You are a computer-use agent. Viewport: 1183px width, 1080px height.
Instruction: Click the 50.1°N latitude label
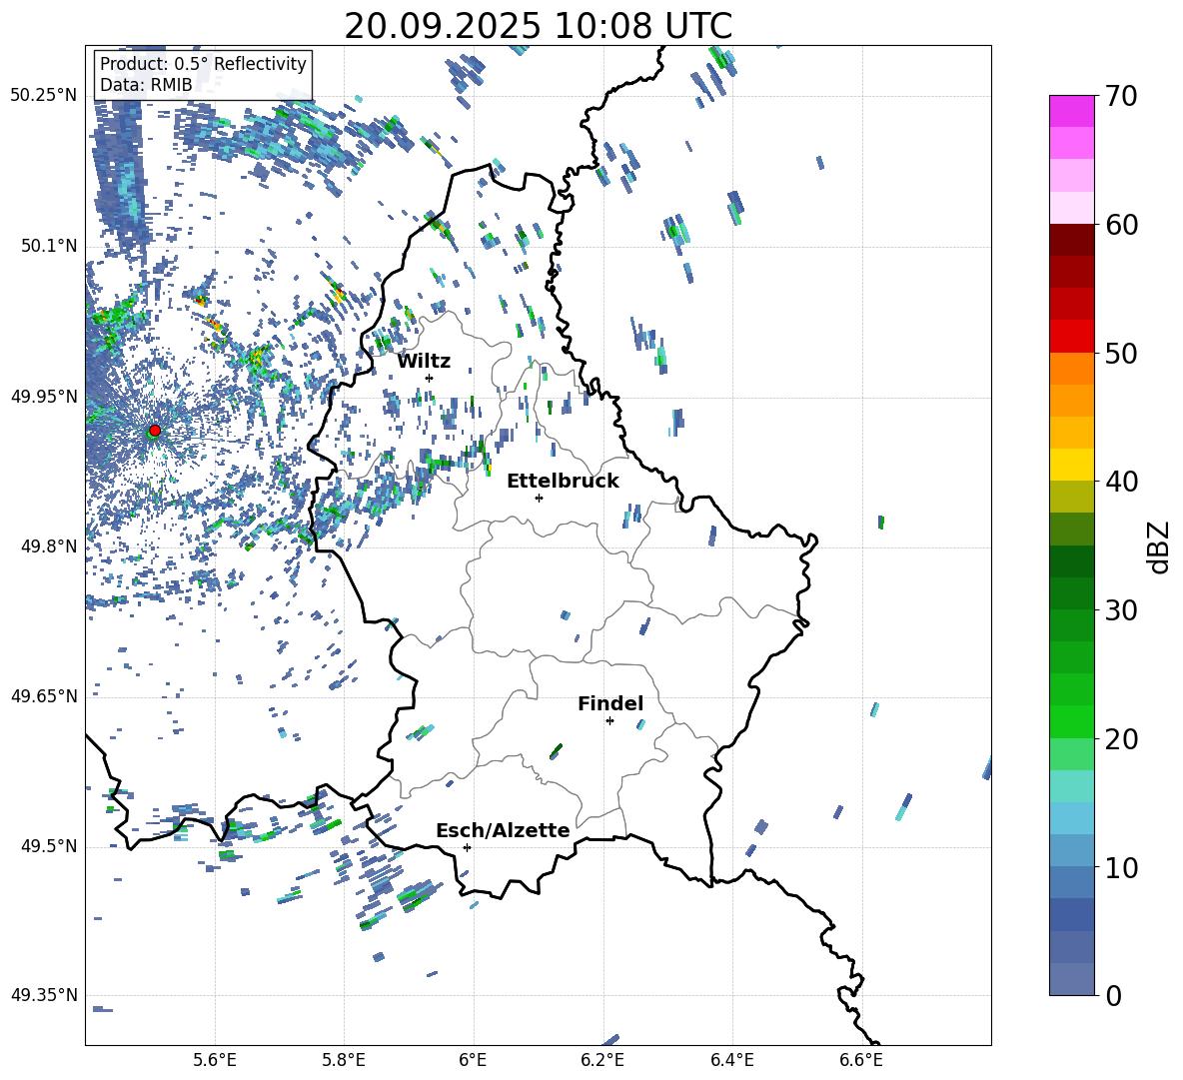coord(49,246)
